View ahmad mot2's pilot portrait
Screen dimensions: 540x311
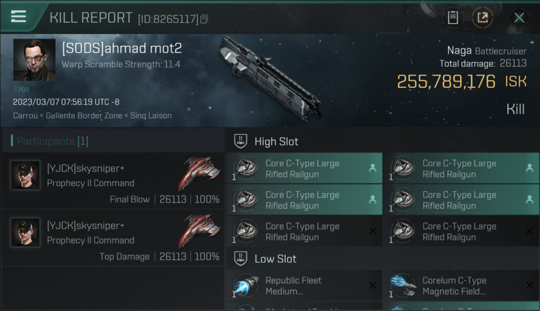34,60
